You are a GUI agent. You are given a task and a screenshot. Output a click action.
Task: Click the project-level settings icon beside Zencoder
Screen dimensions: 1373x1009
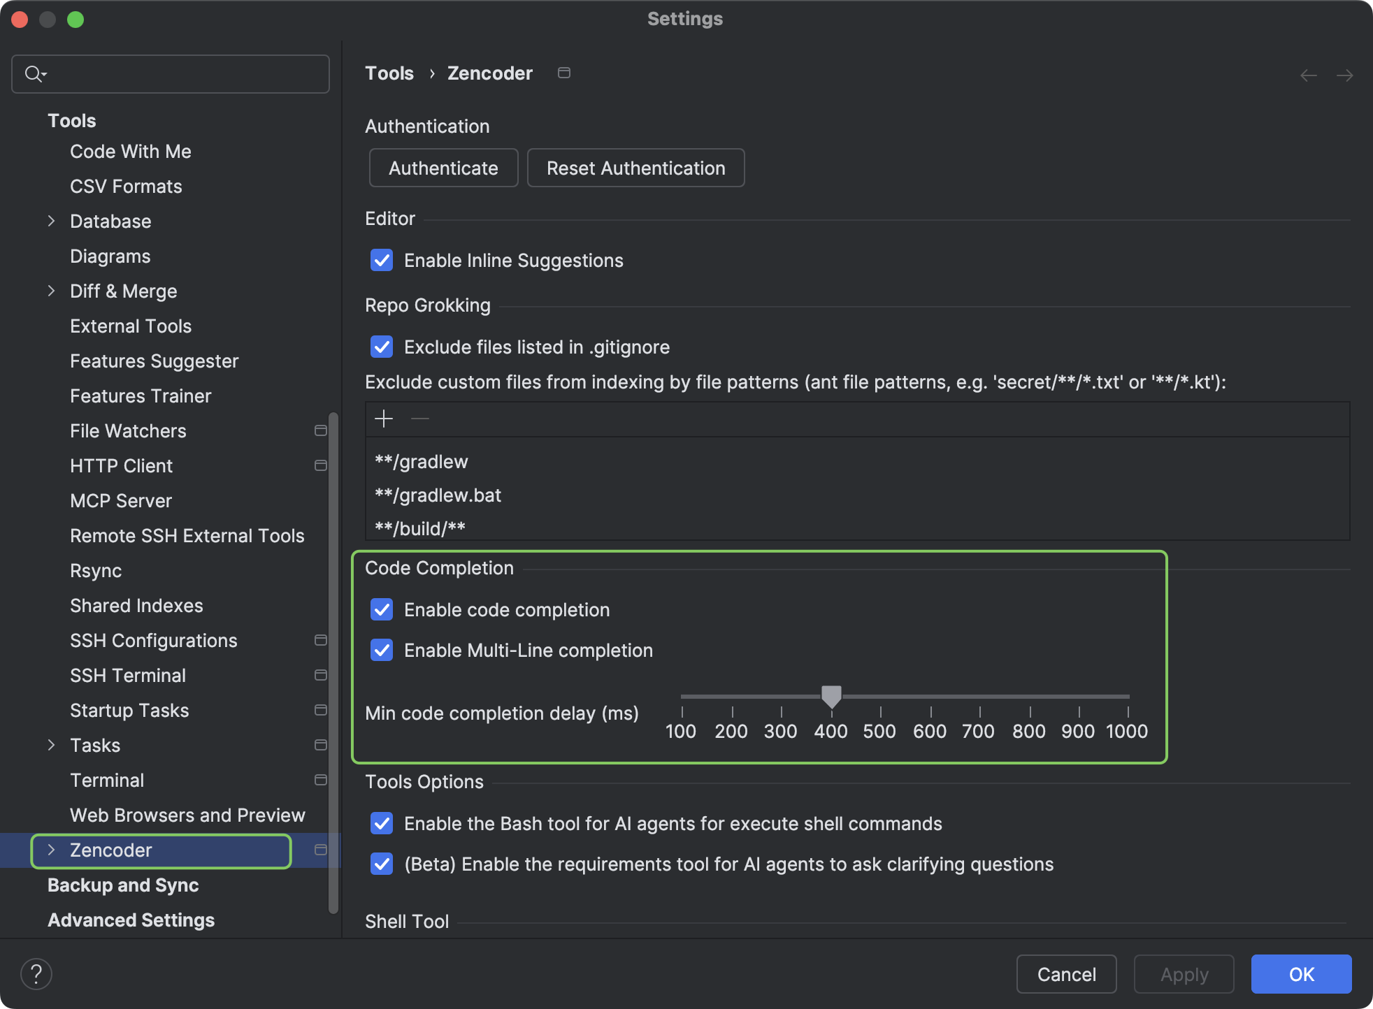[x=321, y=850]
